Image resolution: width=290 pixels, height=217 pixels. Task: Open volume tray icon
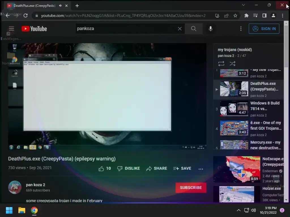point(253,210)
